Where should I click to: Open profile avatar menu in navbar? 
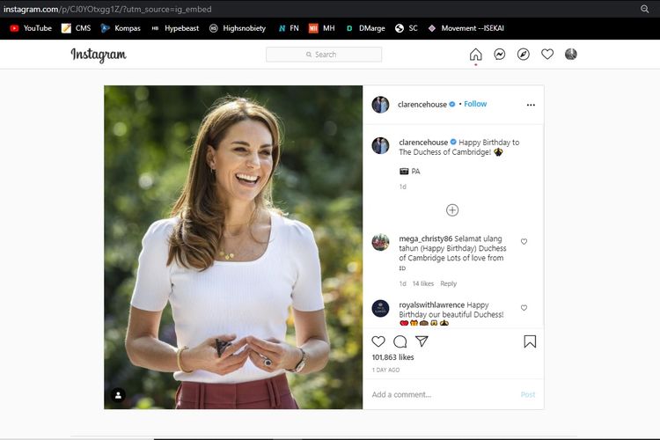click(571, 55)
